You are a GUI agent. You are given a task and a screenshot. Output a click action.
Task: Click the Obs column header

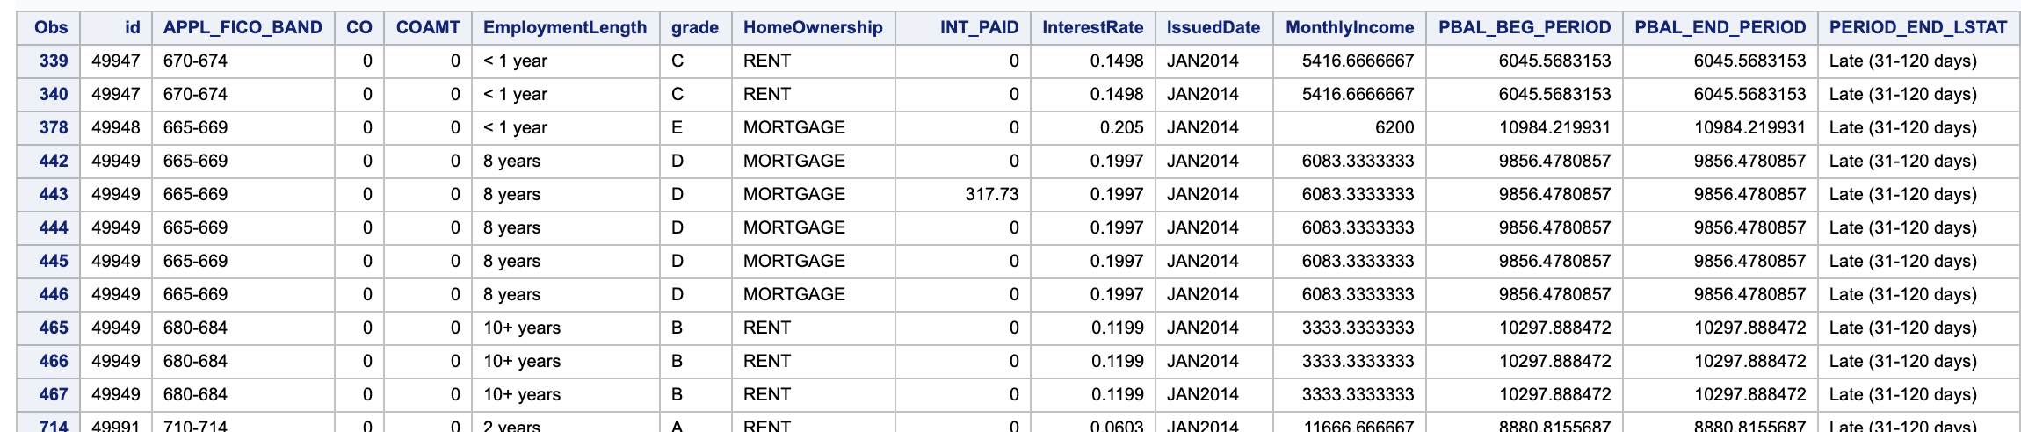coord(51,27)
